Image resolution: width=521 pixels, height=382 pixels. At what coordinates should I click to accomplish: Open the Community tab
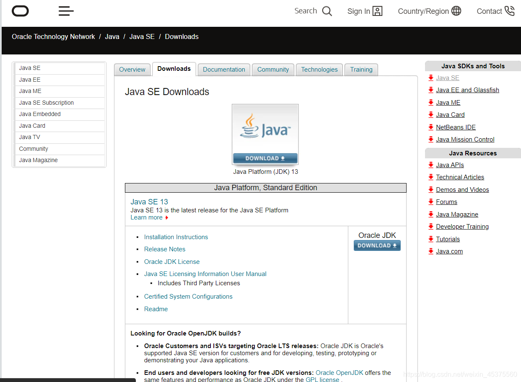point(273,70)
